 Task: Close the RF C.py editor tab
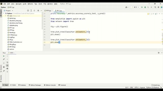[x=63, y=11]
